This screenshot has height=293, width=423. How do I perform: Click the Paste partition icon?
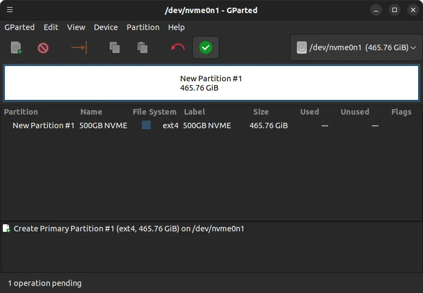(x=142, y=48)
